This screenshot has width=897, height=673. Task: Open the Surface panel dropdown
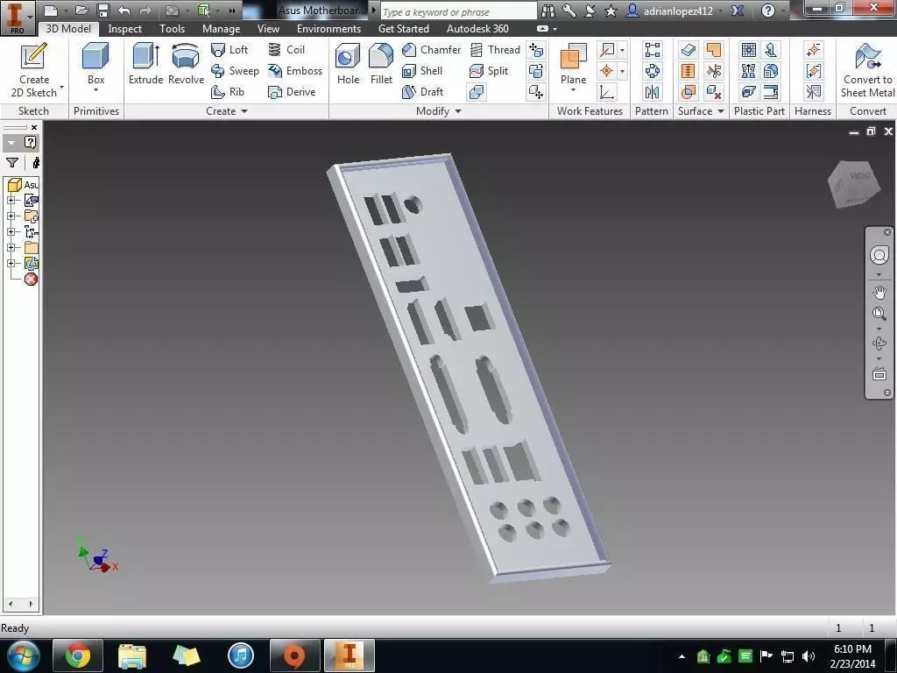coord(701,111)
